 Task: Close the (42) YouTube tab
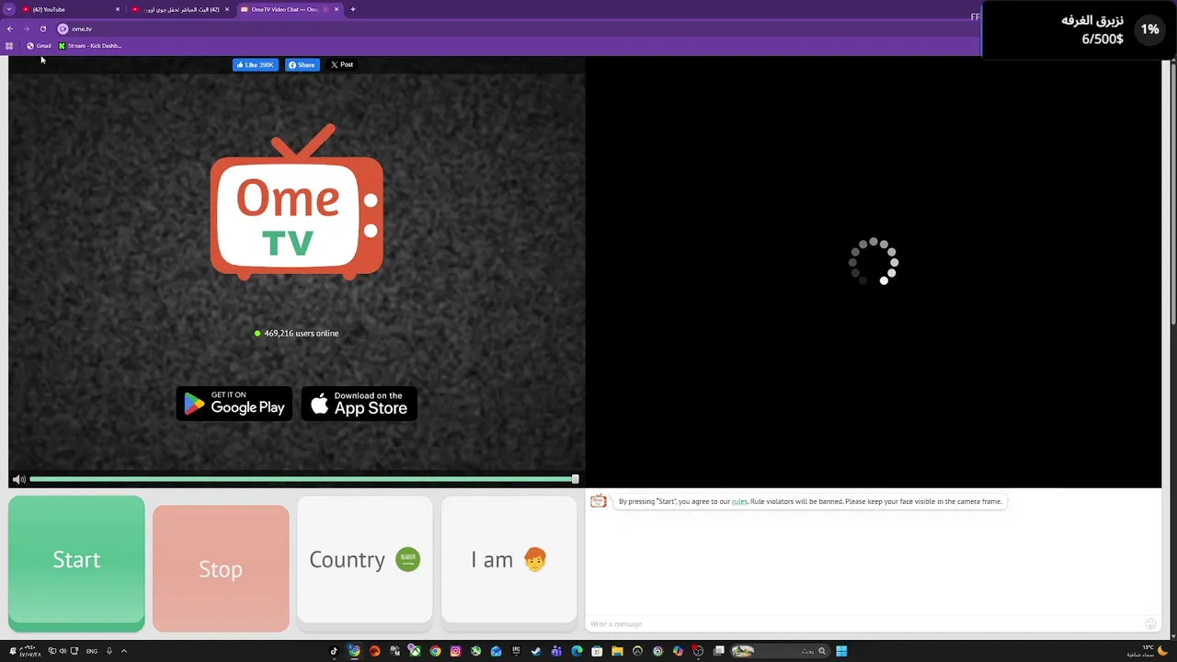[118, 9]
